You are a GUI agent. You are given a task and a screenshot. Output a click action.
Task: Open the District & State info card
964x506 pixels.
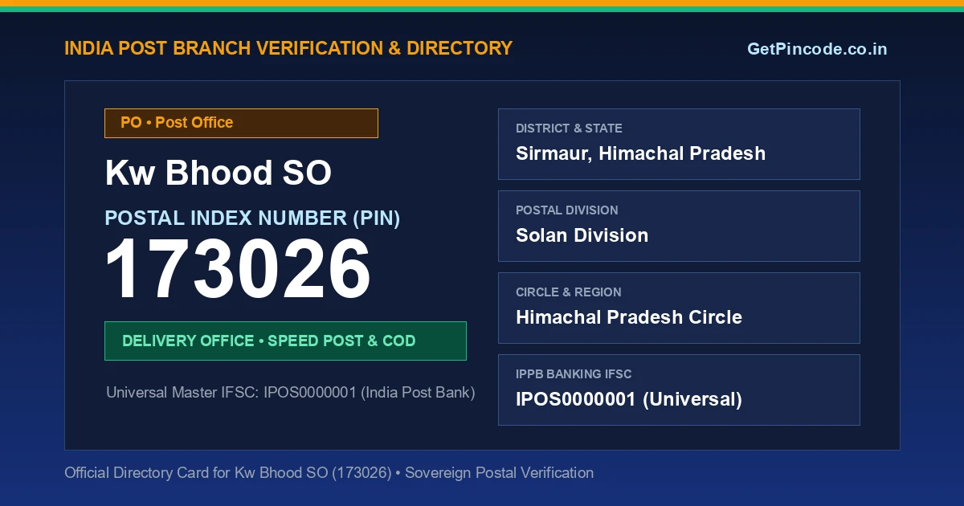point(679,144)
